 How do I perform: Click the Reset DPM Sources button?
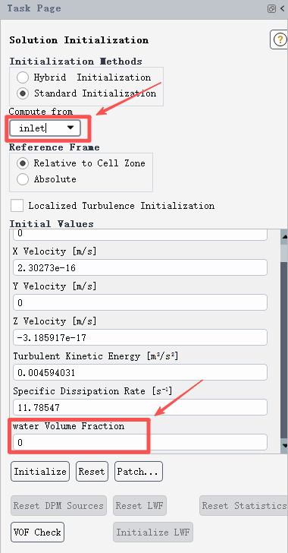click(58, 506)
